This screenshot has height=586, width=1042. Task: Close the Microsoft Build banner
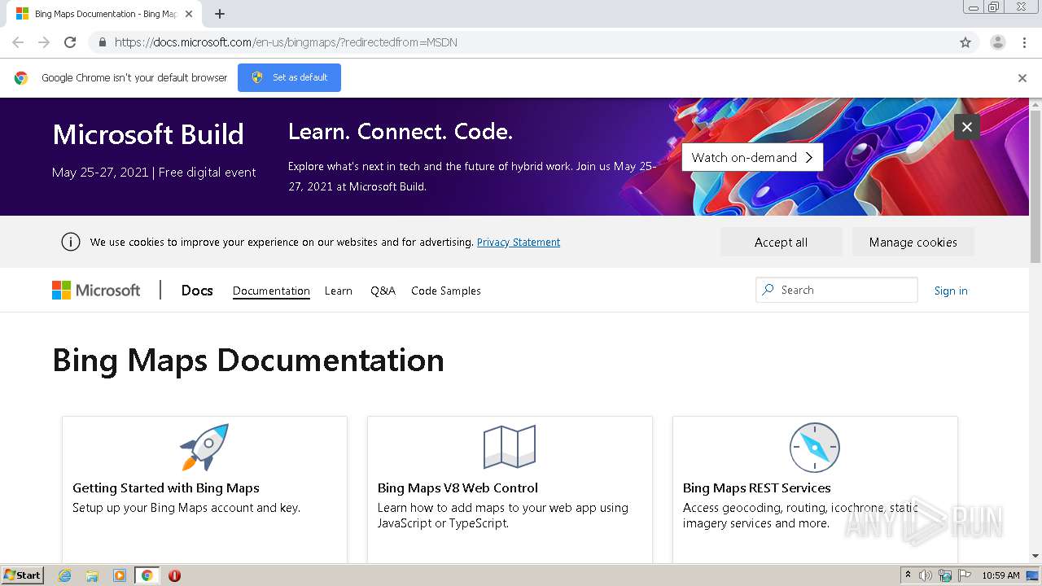(967, 127)
